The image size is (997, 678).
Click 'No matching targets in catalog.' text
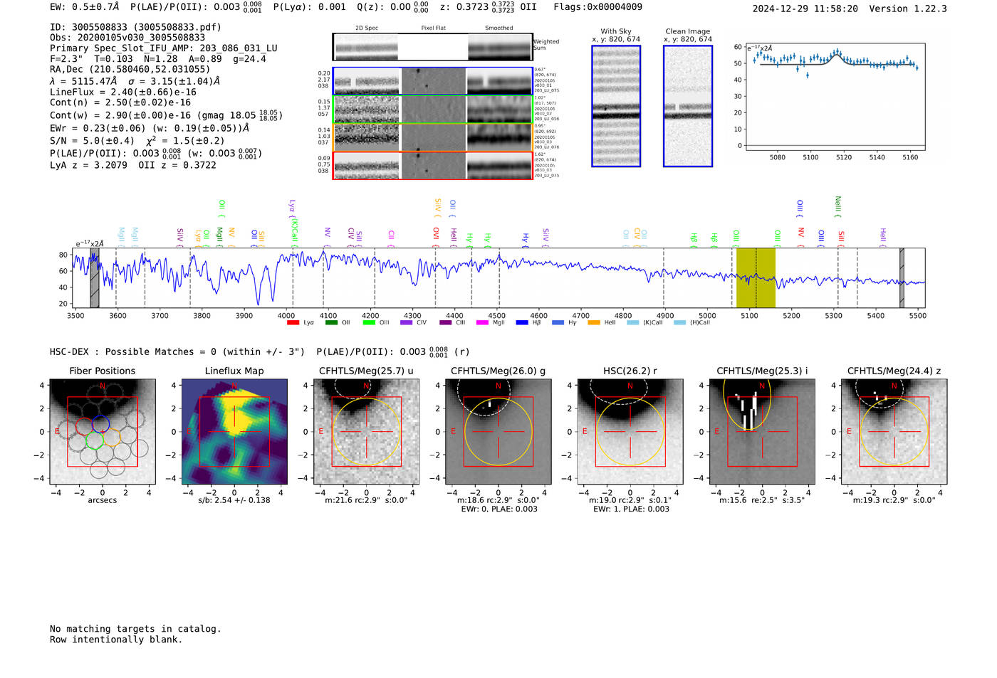(x=135, y=629)
